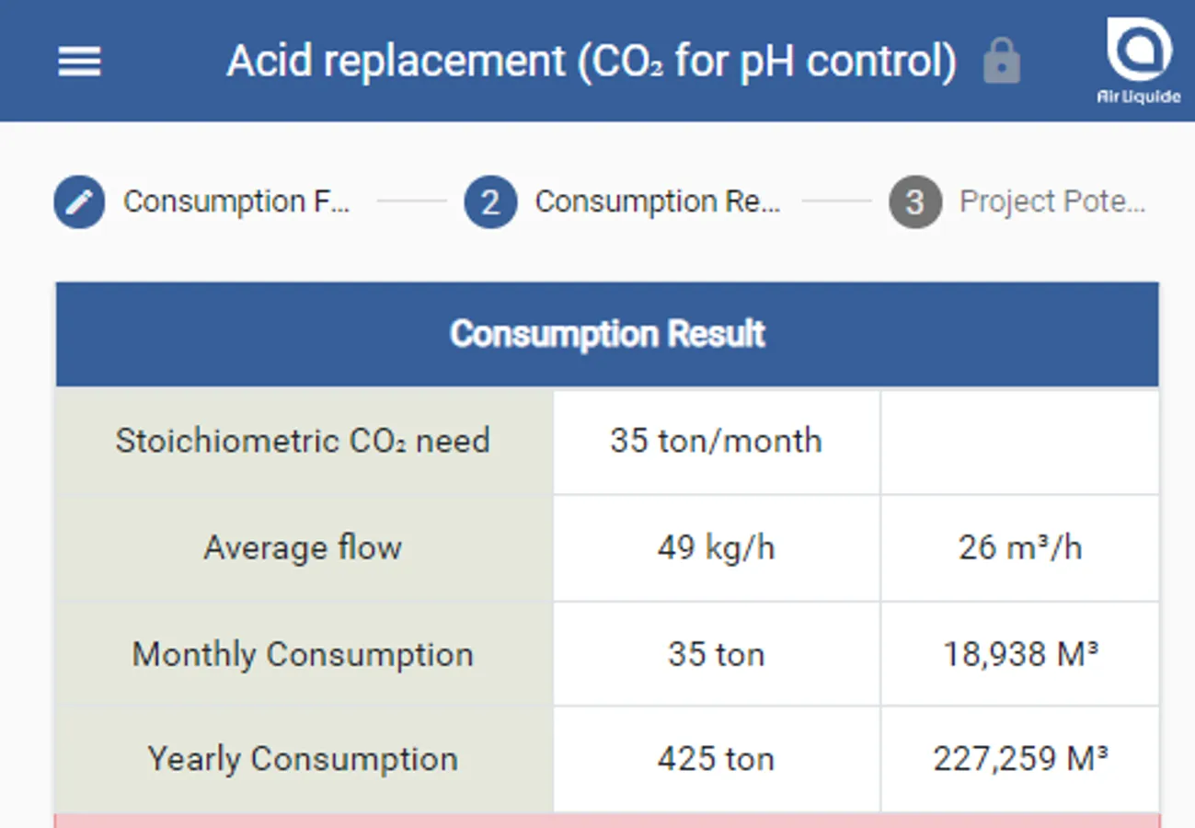Go to the Consumption F... step label
Viewport: 1195px width, 828px height.
point(236,201)
